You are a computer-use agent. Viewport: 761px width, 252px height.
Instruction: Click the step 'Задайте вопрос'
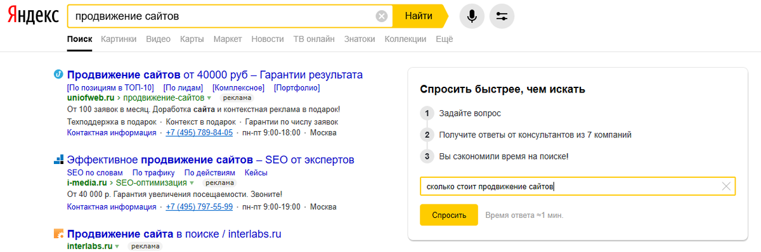click(x=469, y=113)
